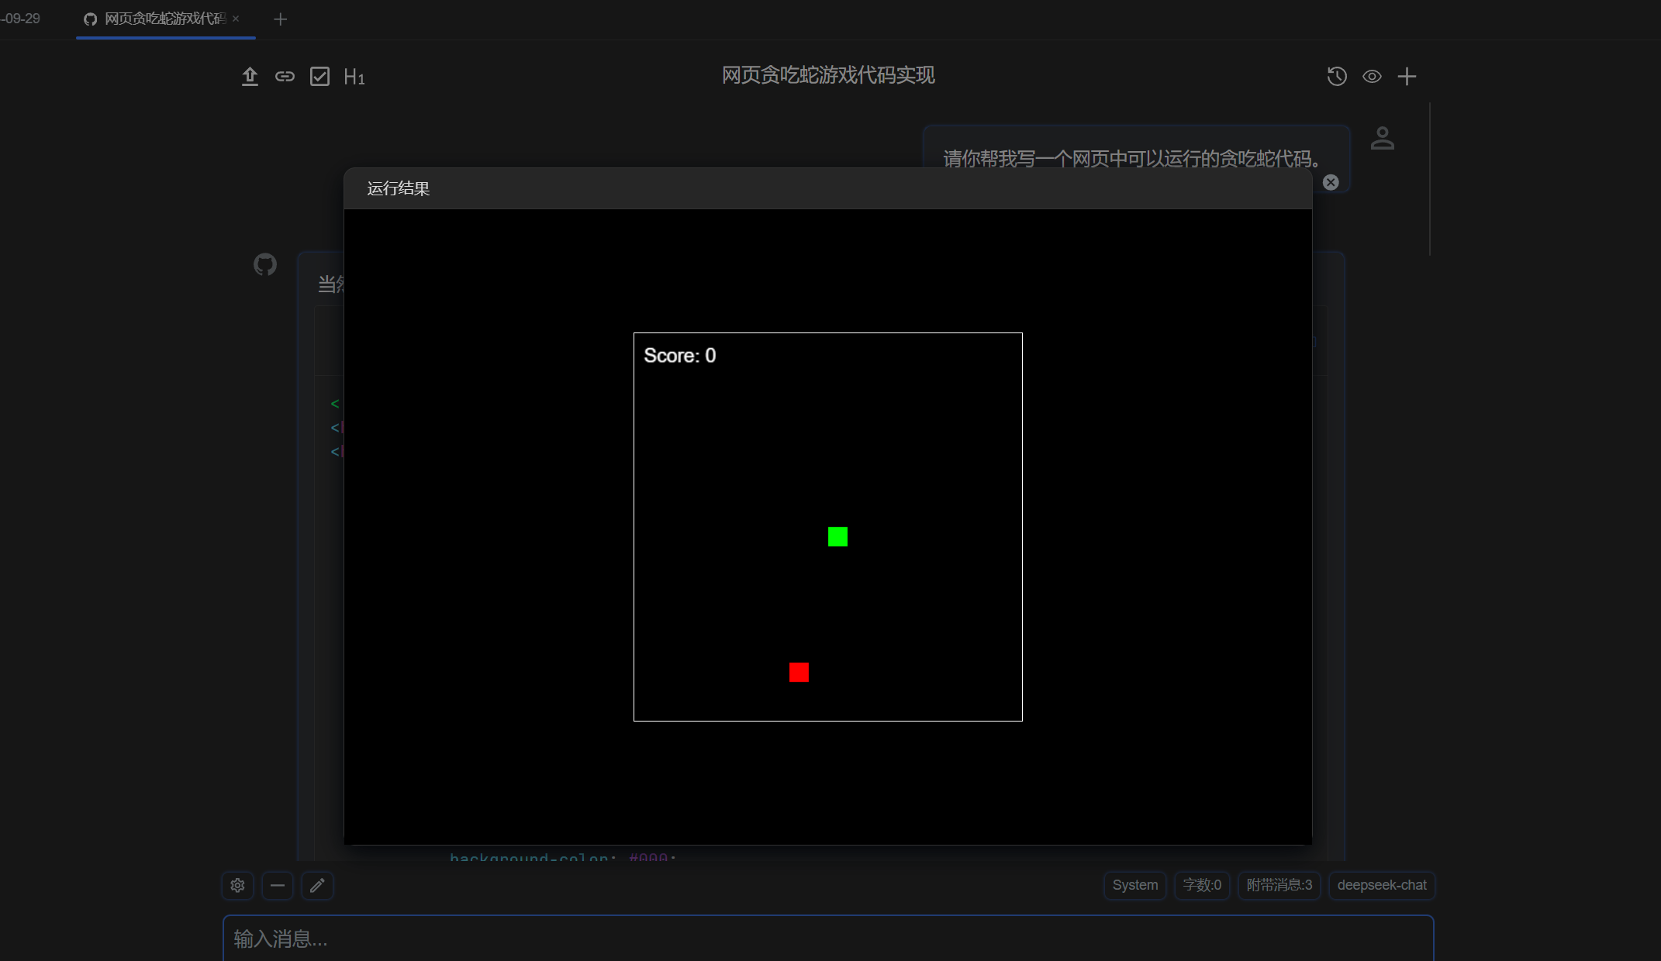Image resolution: width=1661 pixels, height=961 pixels.
Task: Click the pencil edit icon above input
Action: [x=317, y=885]
